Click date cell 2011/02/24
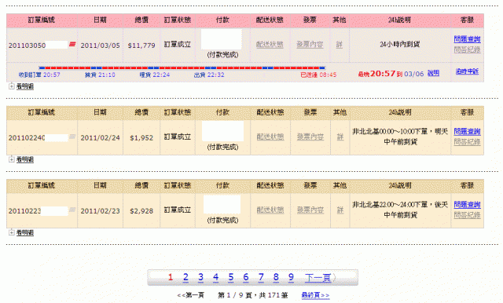The width and height of the screenshot is (503, 303). tap(100, 137)
